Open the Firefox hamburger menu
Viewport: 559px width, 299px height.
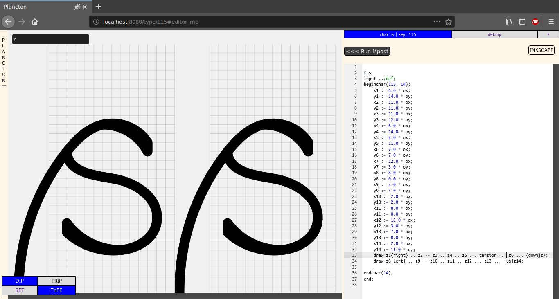click(551, 22)
